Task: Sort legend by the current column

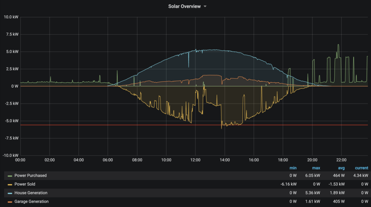Action: coord(361,168)
